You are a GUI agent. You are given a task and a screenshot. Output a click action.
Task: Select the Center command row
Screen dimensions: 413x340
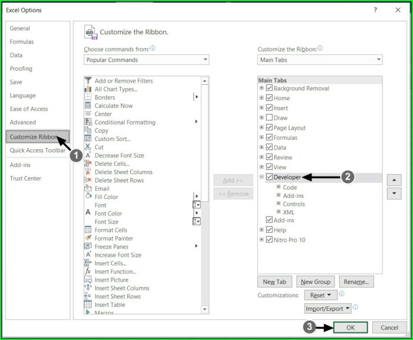(x=143, y=114)
